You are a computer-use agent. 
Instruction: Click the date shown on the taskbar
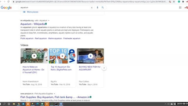182,104
